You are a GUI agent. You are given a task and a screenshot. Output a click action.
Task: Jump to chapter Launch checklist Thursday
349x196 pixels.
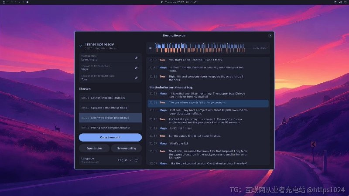[x=110, y=98]
